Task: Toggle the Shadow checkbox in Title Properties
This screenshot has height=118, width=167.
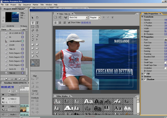Action: coord(145,79)
